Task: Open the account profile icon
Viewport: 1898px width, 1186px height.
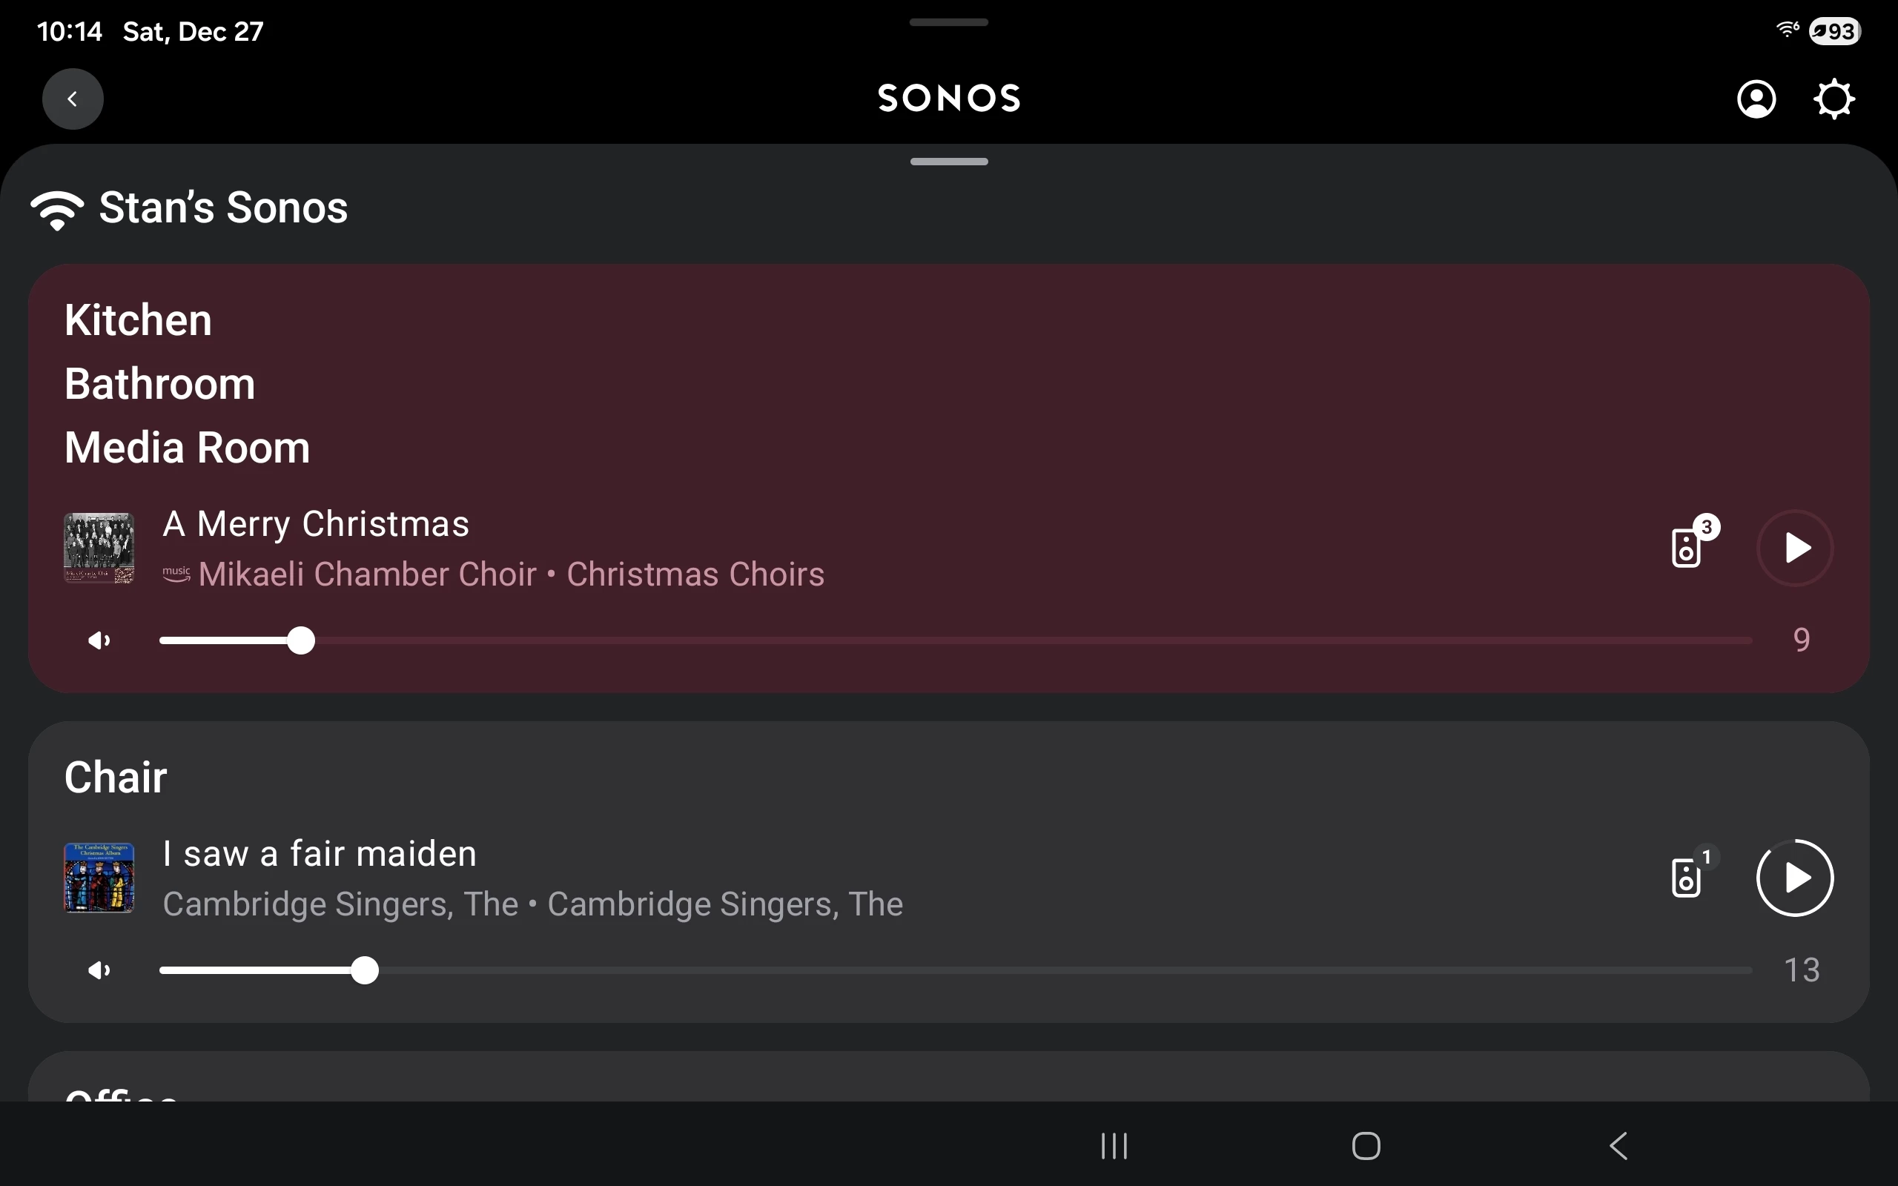Action: 1756,99
